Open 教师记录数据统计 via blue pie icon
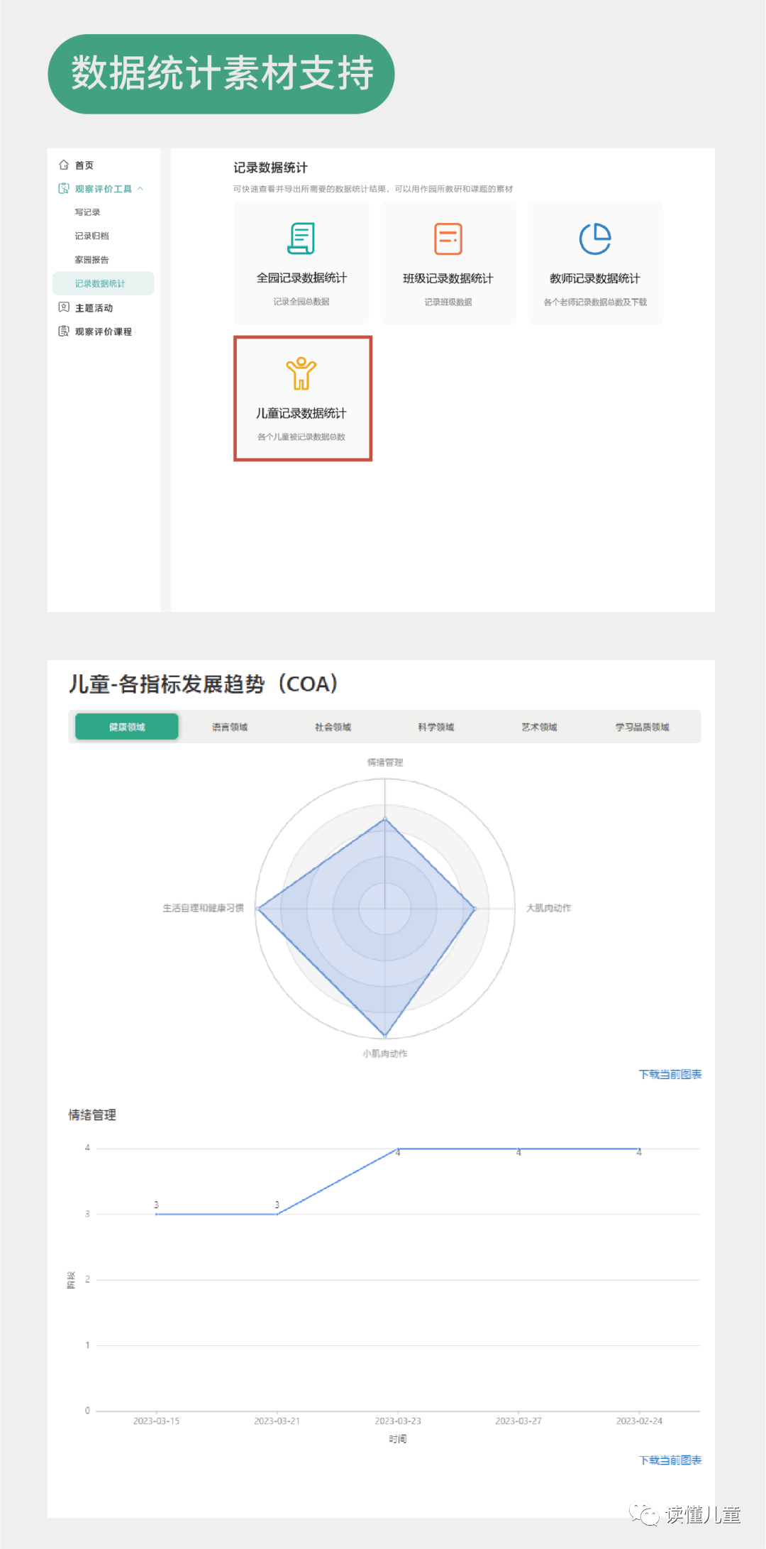 pyautogui.click(x=595, y=239)
